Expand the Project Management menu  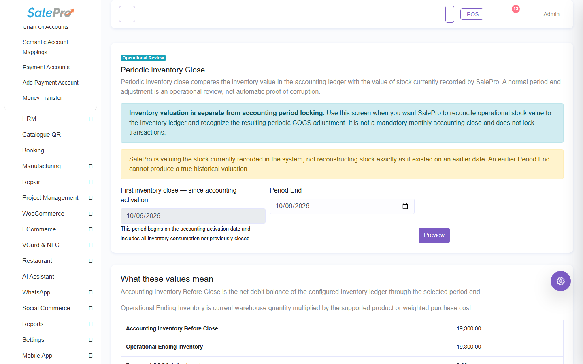(57, 198)
